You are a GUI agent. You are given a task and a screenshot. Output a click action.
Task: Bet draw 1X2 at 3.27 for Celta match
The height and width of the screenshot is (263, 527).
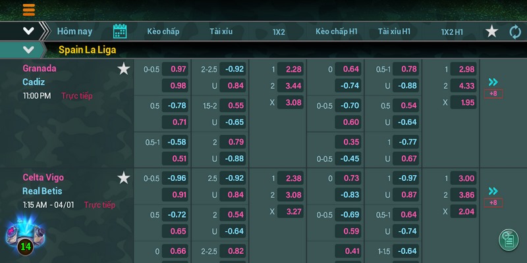tap(291, 211)
